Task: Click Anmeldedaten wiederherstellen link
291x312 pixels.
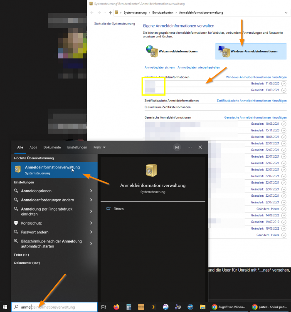Action: click(199, 67)
